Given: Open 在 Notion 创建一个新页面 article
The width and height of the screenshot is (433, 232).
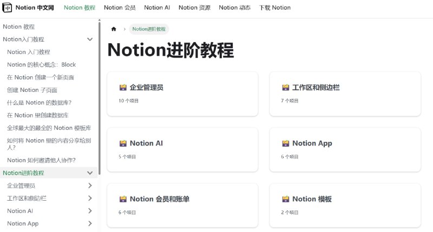Looking at the screenshot, I should (41, 77).
